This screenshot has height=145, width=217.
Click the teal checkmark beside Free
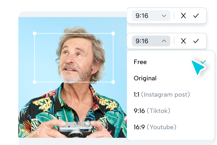(x=204, y=62)
